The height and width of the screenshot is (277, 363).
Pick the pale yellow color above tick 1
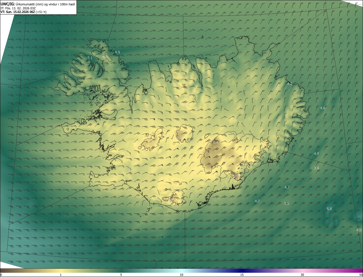61,270
